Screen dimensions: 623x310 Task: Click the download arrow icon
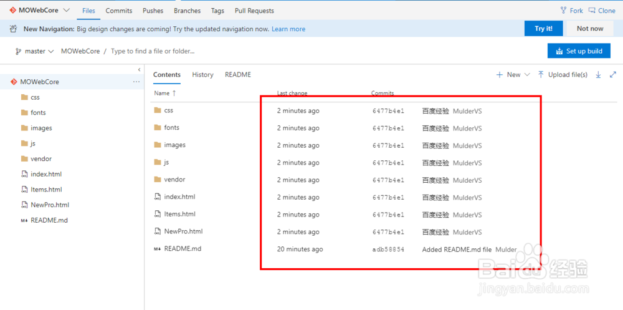[598, 75]
